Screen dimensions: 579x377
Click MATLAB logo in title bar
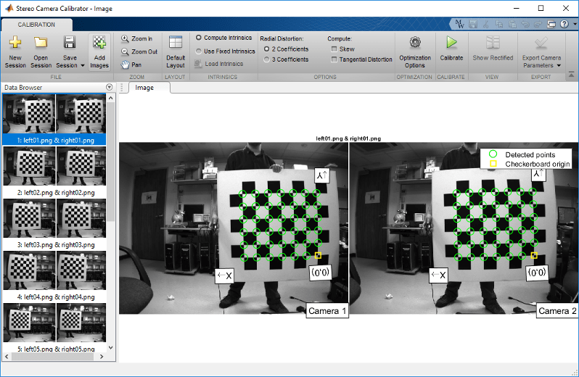[9, 8]
